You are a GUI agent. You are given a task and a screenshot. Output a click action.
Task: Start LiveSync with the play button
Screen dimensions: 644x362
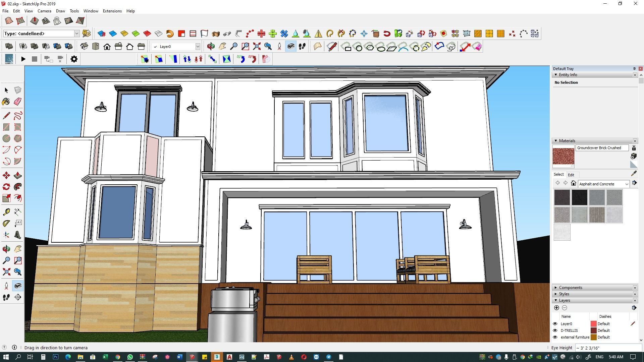(x=23, y=59)
